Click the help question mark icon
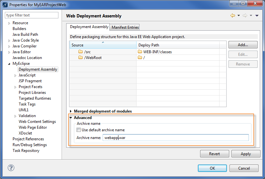 [x=11, y=168]
